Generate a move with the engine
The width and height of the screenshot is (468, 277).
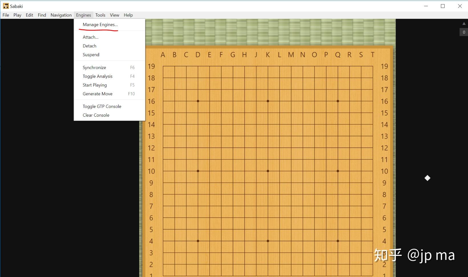tap(98, 94)
